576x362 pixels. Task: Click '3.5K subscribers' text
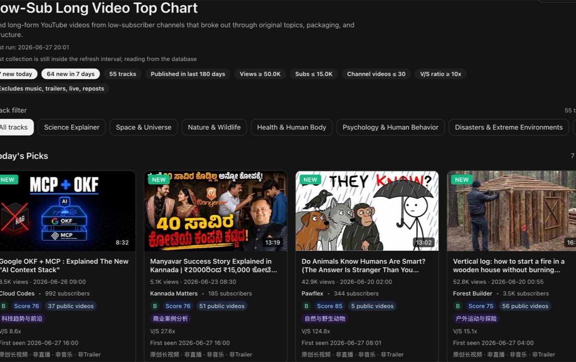[526, 293]
